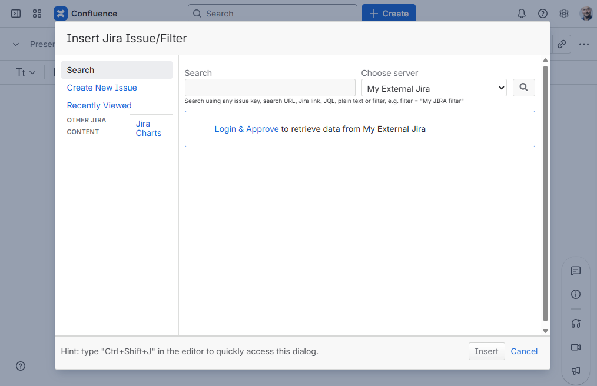
Task: Click the Confluence logo
Action: click(x=61, y=14)
